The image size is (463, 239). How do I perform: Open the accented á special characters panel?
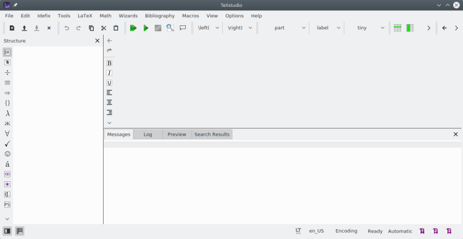point(8,164)
